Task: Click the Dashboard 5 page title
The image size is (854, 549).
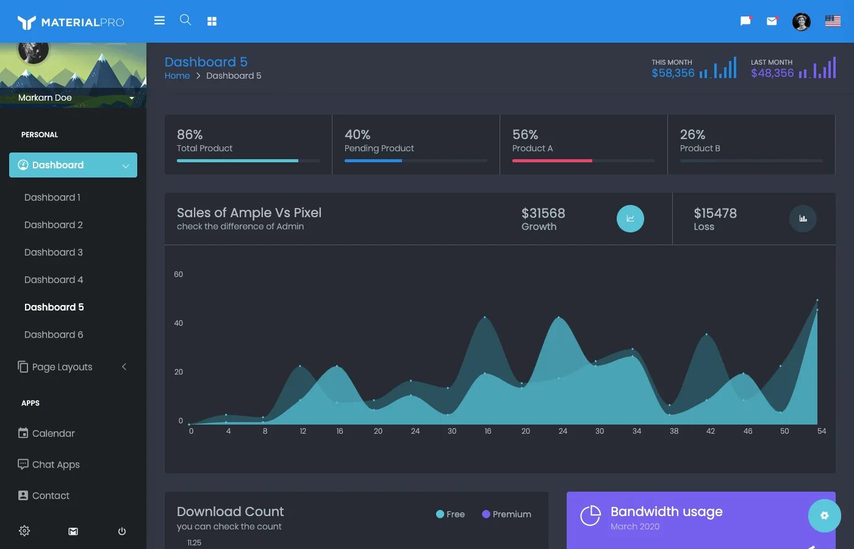Action: pyautogui.click(x=206, y=62)
